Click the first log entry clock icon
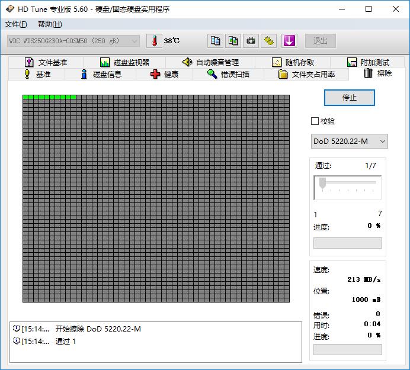The width and height of the screenshot is (410, 370). pos(17,329)
